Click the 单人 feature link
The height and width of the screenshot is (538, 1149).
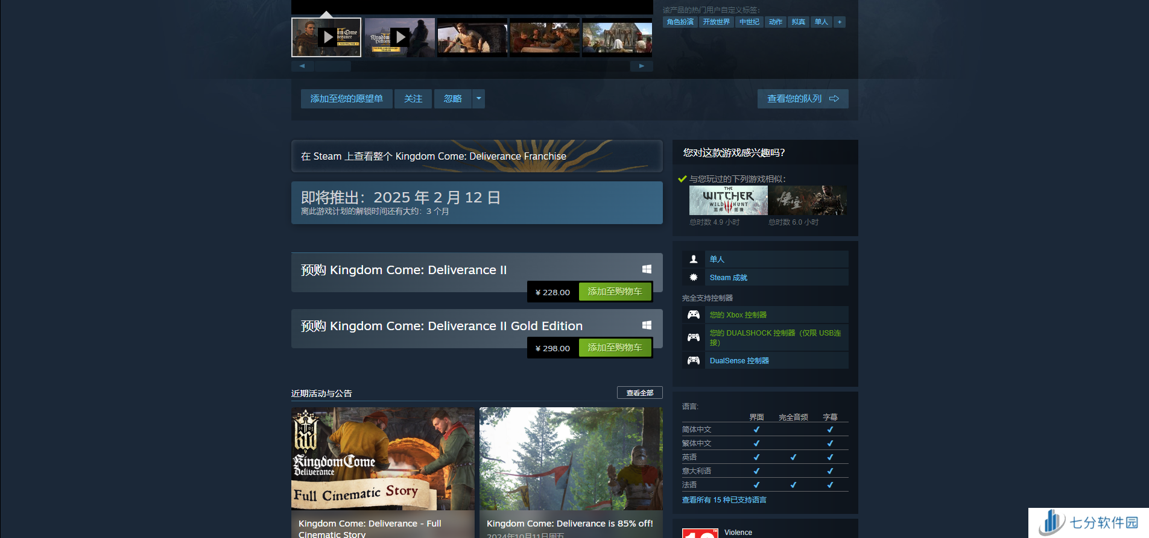coord(717,260)
